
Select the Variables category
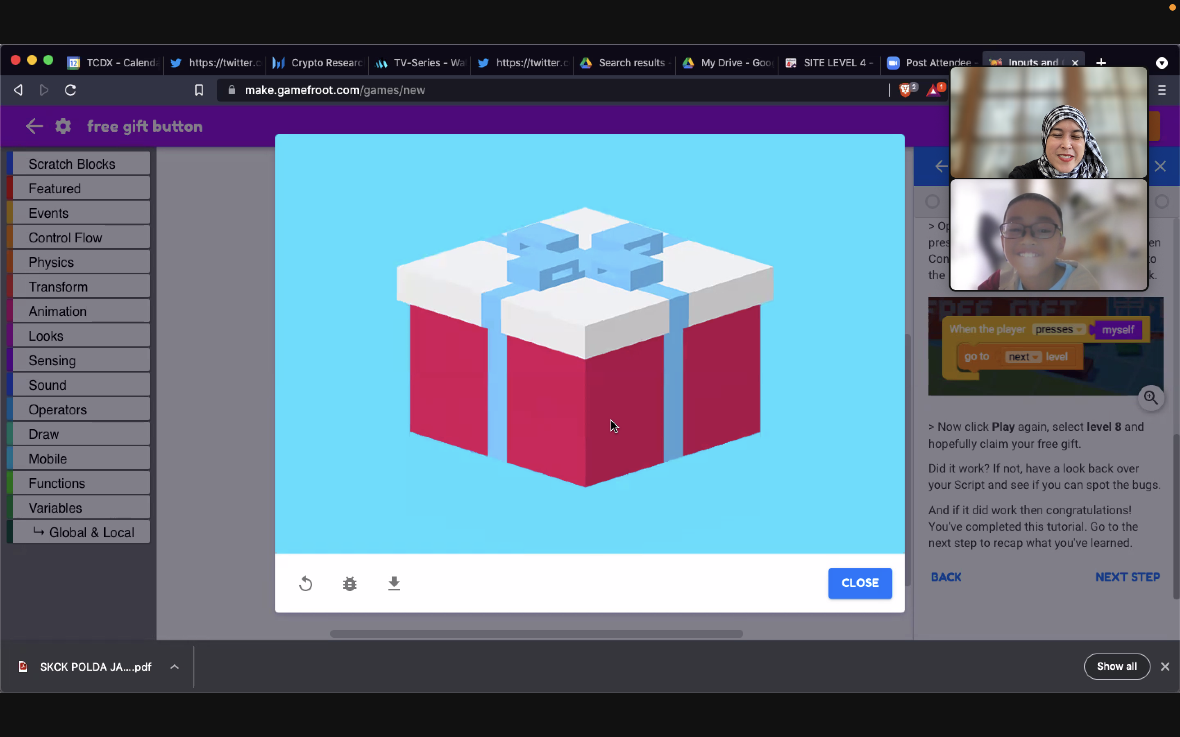click(x=79, y=508)
